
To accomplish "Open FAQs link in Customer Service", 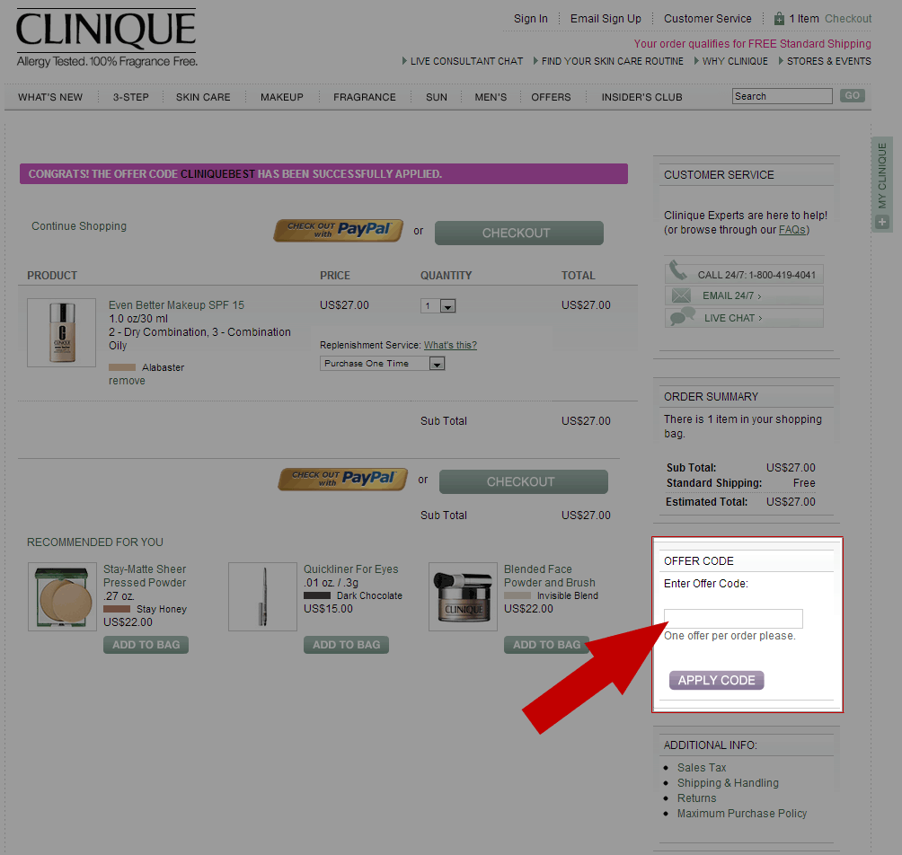I will point(792,230).
